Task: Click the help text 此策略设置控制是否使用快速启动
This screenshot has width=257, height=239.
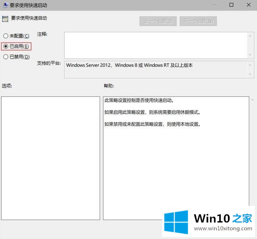Action: tap(139, 100)
